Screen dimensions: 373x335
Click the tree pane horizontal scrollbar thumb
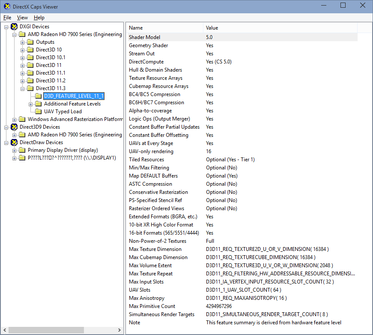tap(46, 330)
